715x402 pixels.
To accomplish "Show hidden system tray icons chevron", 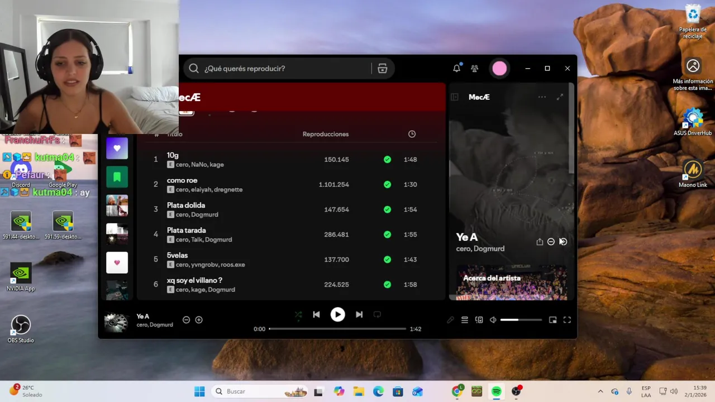I will click(600, 391).
